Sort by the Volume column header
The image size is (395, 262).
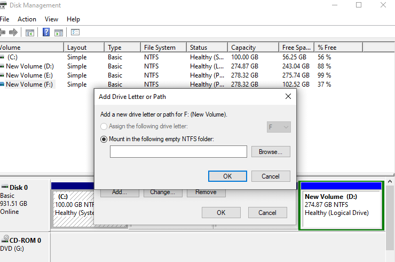point(31,48)
